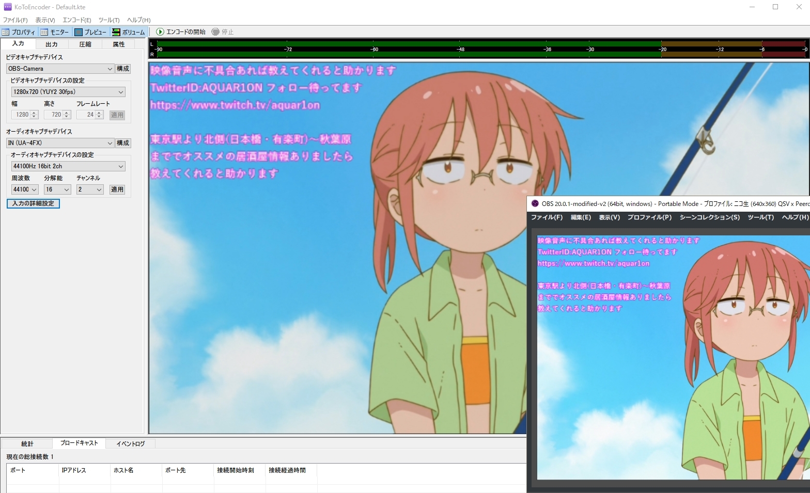This screenshot has height=493, width=810.
Task: Click 構成 button next to IN (UA-4FX)
Action: click(x=123, y=143)
